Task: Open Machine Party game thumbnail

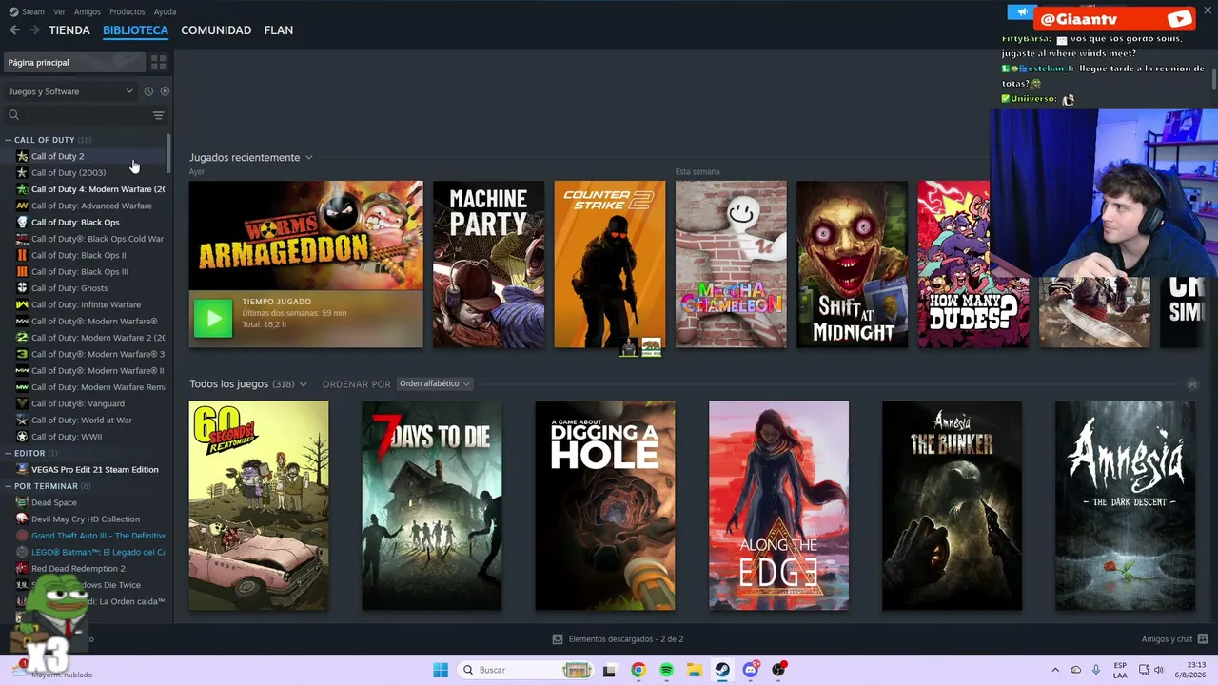Action: 489,264
